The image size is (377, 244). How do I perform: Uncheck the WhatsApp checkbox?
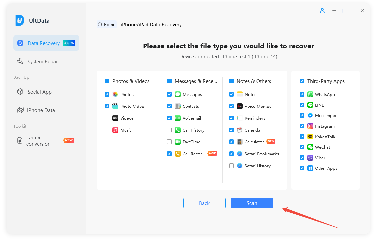tap(302, 94)
